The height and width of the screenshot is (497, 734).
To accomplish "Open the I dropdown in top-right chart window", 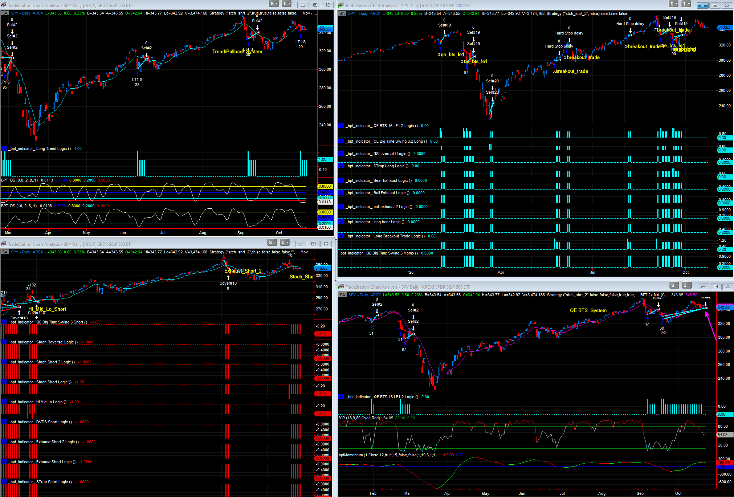I will point(686,4).
